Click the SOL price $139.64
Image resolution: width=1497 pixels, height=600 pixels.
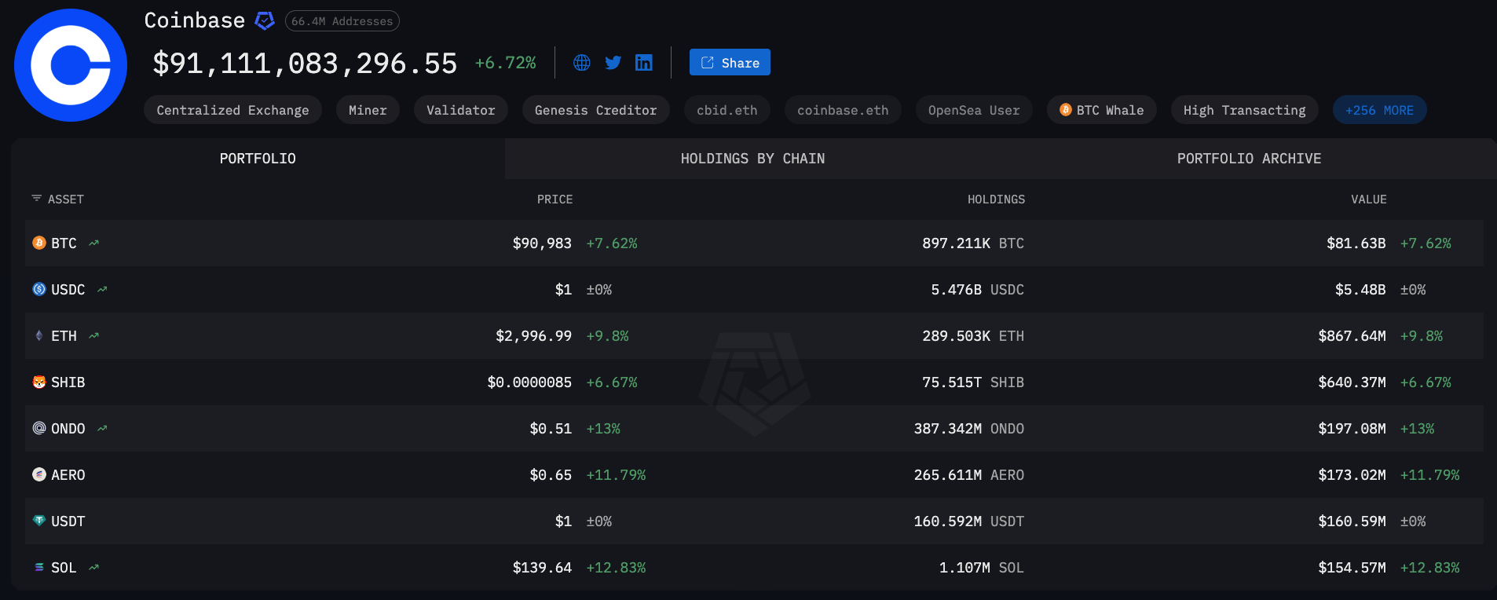542,568
